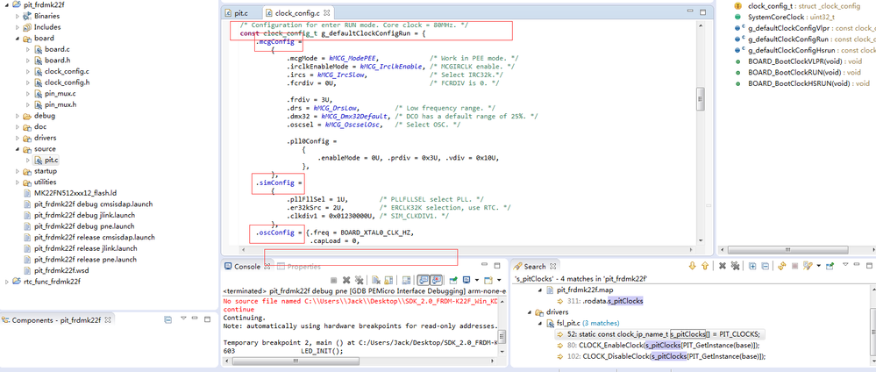This screenshot has height=372, width=876.
Task: Toggle Scroll Lock in Console
Action: coord(388,280)
